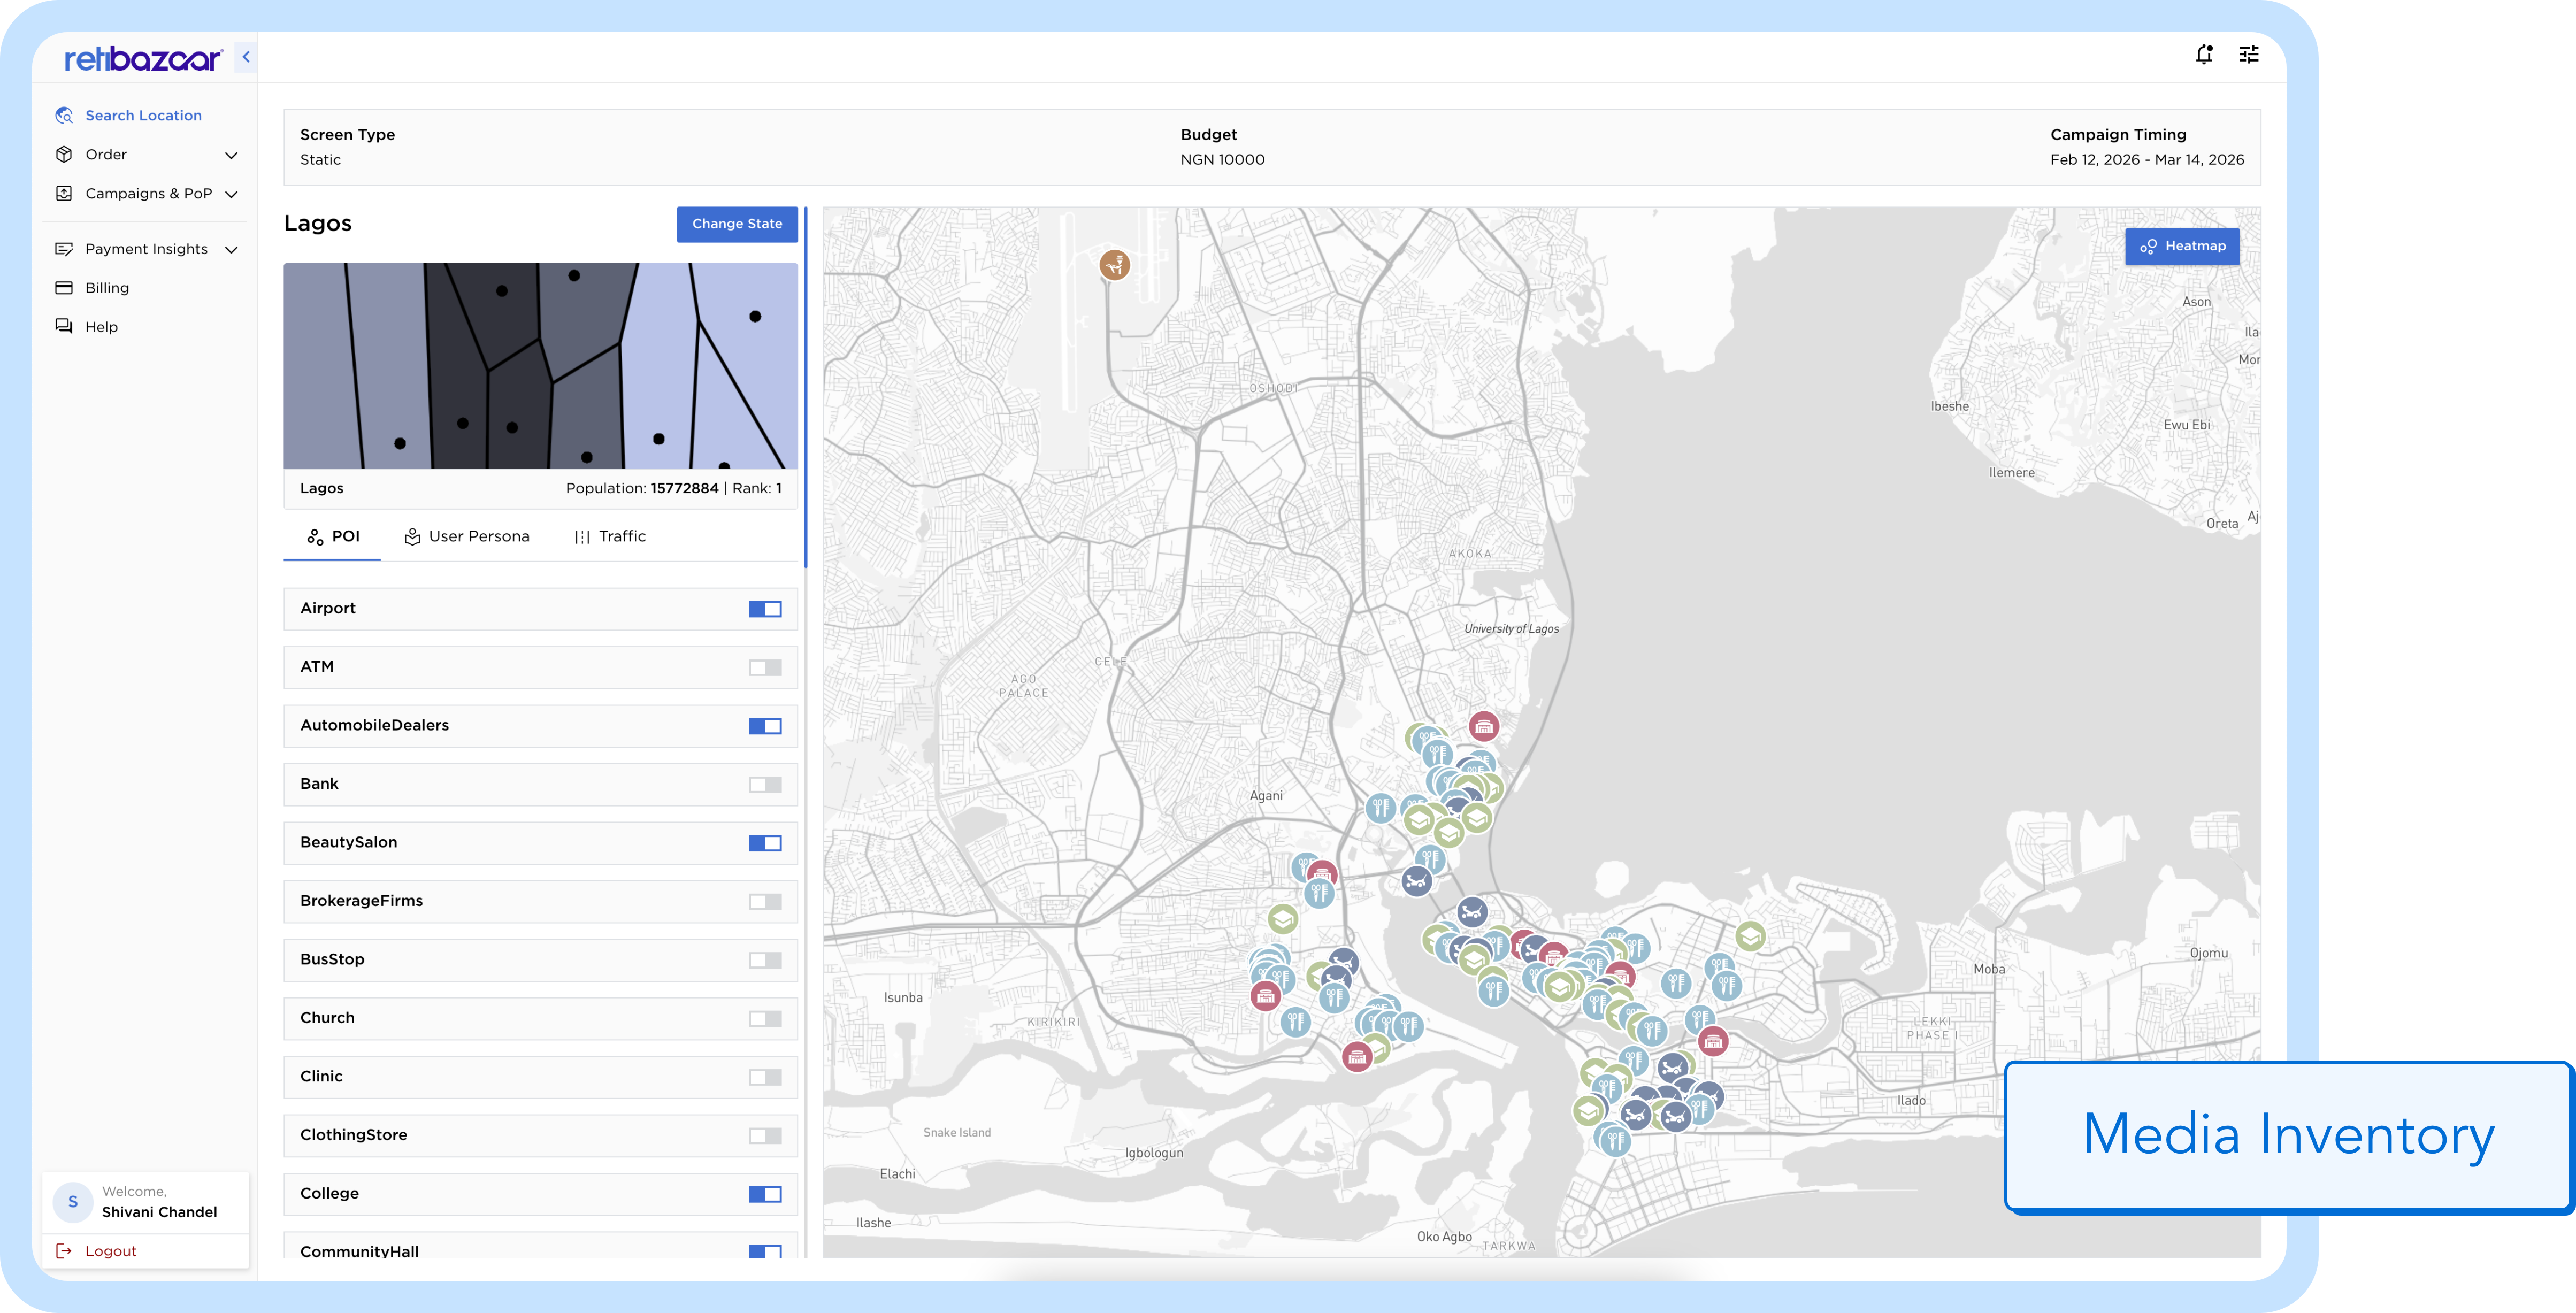Click the Logout link
The height and width of the screenshot is (1313, 2576).
pos(111,1251)
